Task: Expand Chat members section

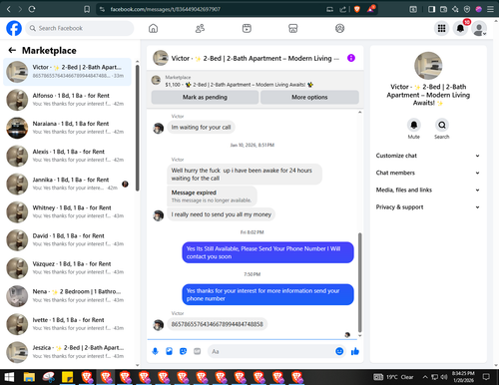Action: (x=428, y=173)
